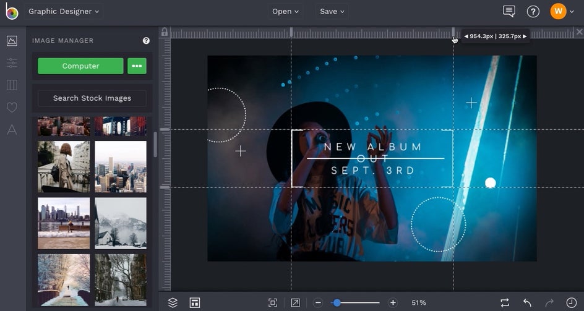Click the lower horizontal guide ruler handle
Image resolution: width=584 pixels, height=311 pixels.
pyautogui.click(x=165, y=187)
